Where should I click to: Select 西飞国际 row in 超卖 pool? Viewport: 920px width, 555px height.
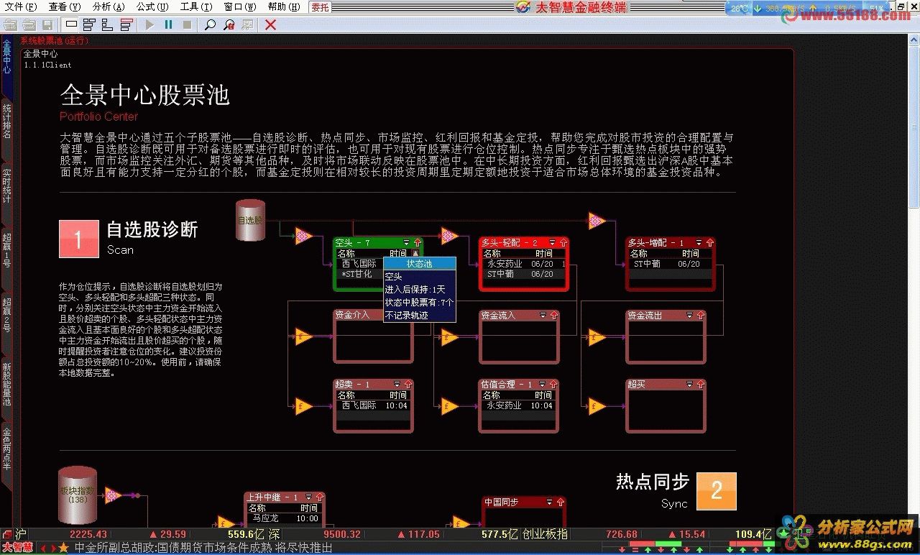372,405
